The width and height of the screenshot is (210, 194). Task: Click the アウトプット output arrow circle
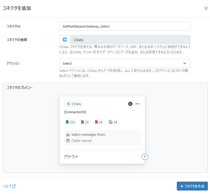point(145,157)
